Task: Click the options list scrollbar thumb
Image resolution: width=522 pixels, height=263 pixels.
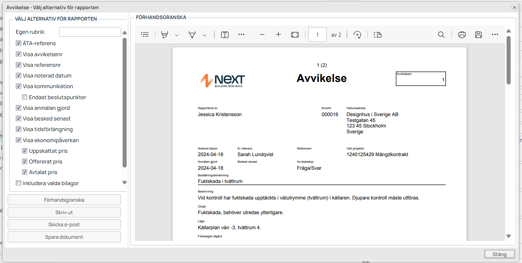Action: pyautogui.click(x=124, y=103)
